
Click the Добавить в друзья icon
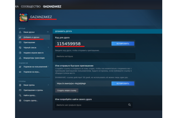[20, 37]
